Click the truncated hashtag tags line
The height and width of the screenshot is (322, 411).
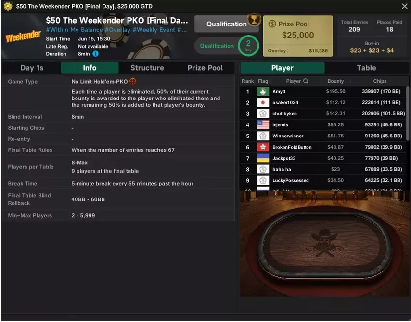click(116, 30)
